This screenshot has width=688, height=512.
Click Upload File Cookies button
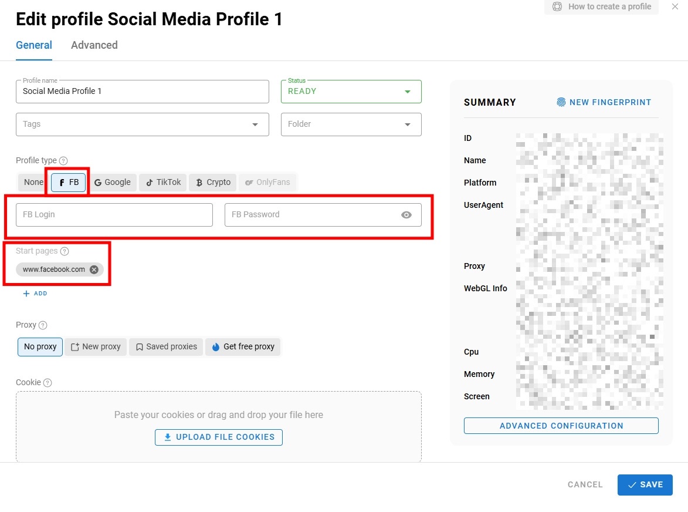218,437
